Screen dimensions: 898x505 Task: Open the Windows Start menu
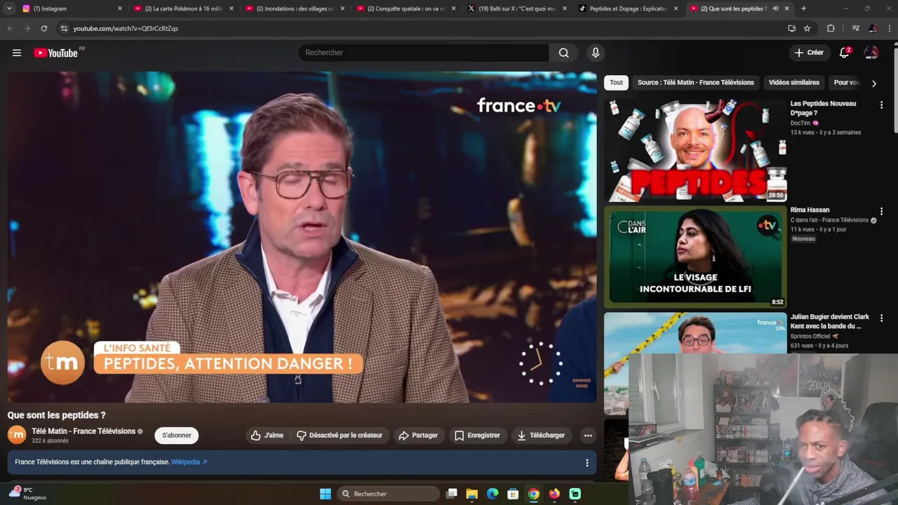[x=326, y=494]
